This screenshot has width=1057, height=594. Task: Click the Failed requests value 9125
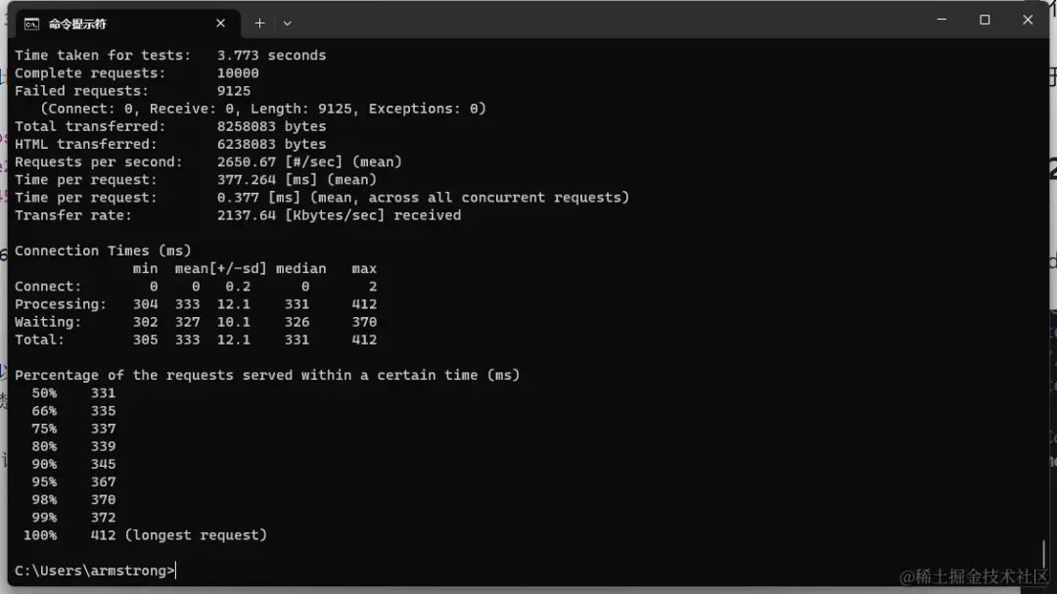pyautogui.click(x=233, y=90)
